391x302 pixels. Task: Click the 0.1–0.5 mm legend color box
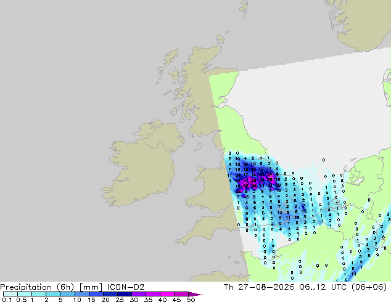point(10,294)
